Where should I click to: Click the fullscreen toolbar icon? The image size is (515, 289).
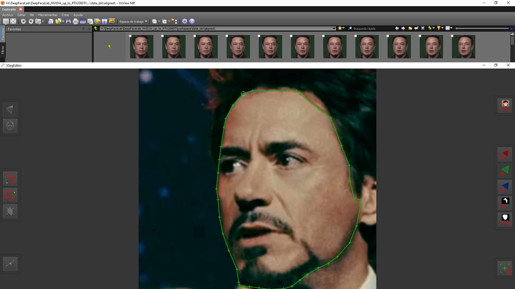(13, 21)
